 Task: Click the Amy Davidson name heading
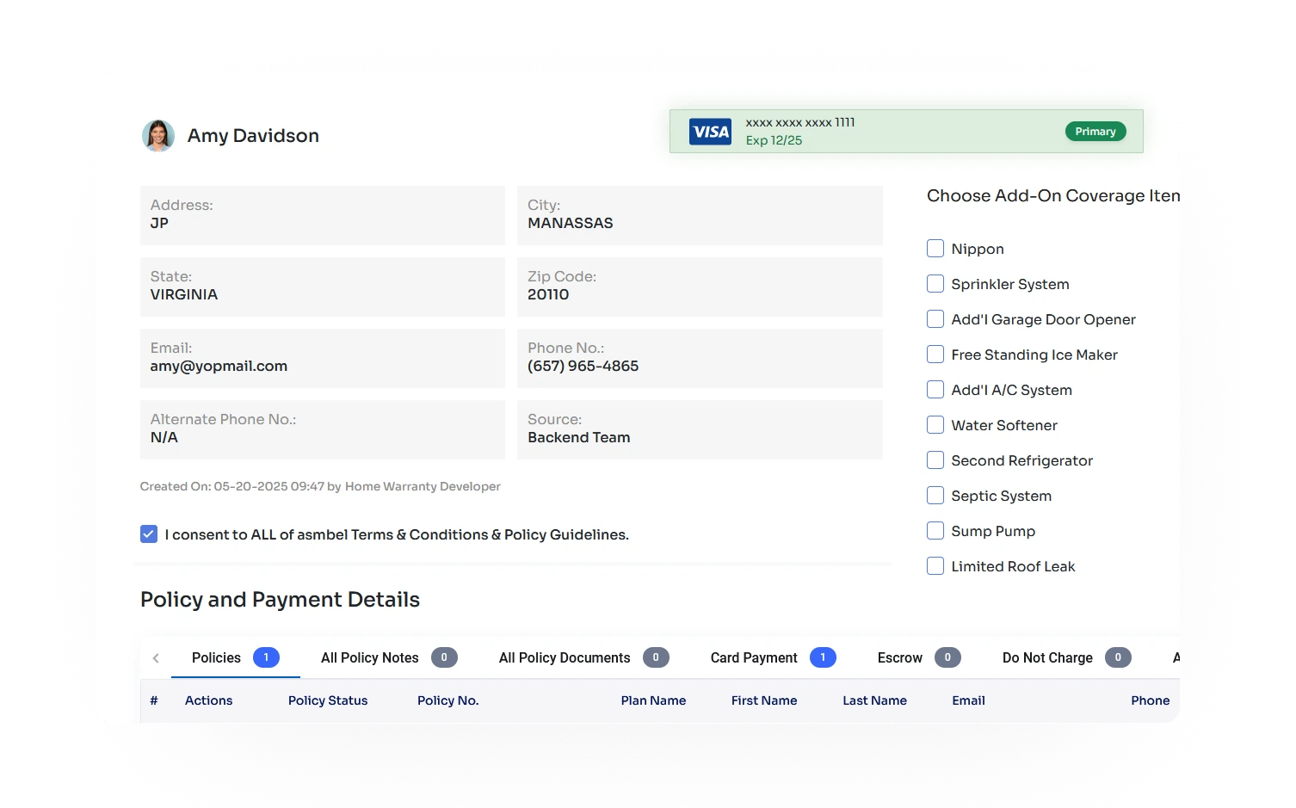point(253,136)
